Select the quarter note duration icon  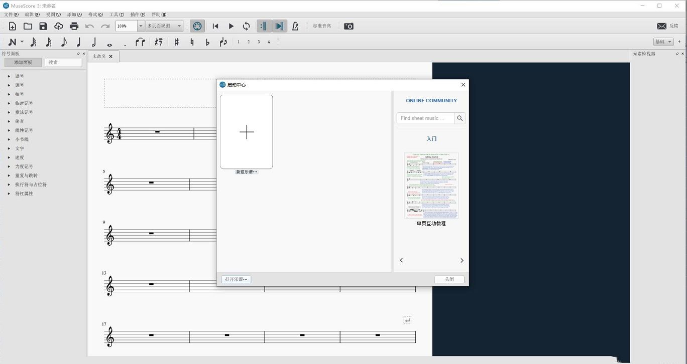pyautogui.click(x=78, y=42)
